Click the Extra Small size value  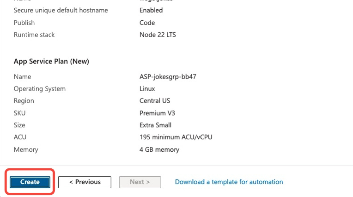point(155,125)
